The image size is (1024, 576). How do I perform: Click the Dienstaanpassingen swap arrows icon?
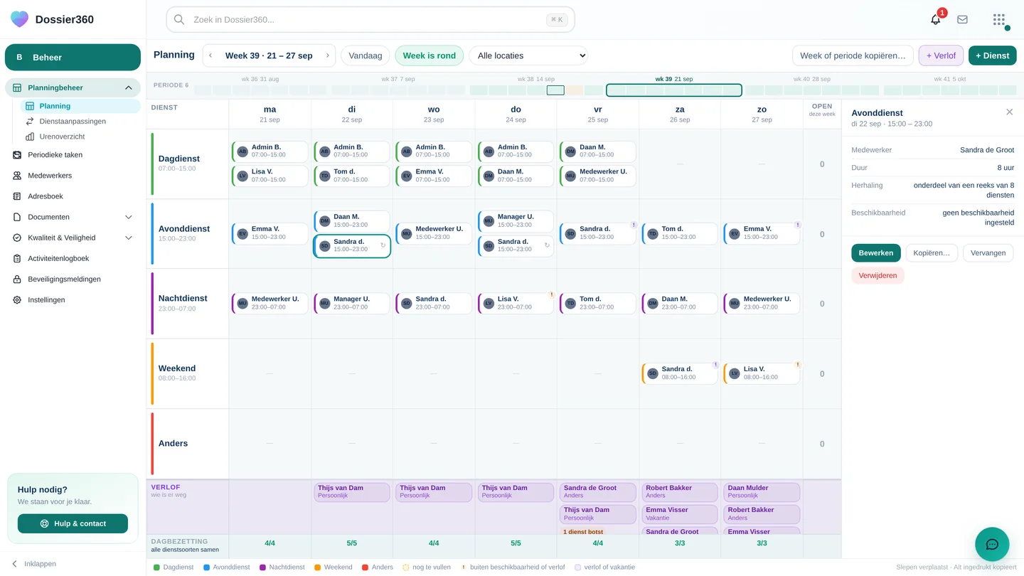[30, 122]
